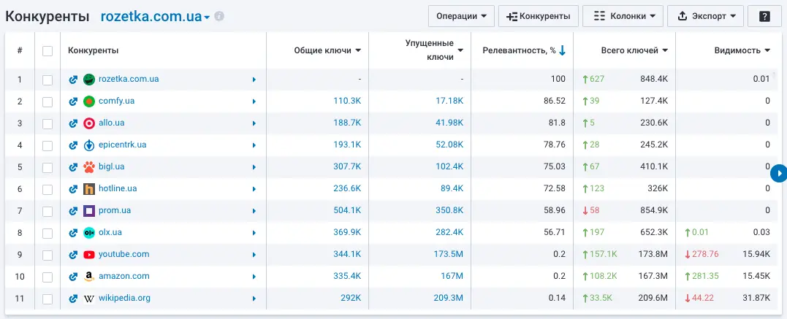Check the box for allo.ua row
Image resolution: width=787 pixels, height=319 pixels.
click(47, 123)
